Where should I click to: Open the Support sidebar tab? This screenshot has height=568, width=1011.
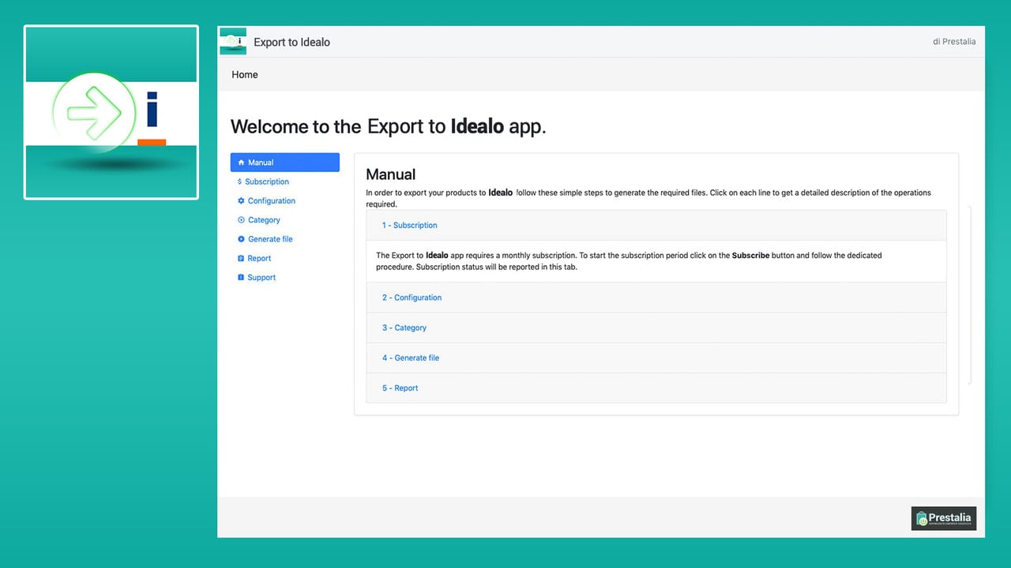[x=285, y=278]
